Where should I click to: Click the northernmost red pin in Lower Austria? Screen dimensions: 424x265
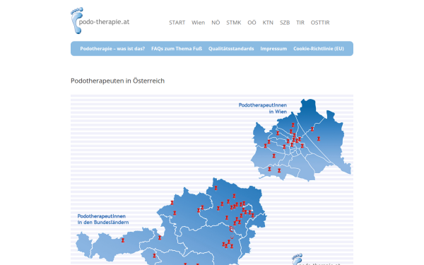(x=216, y=188)
